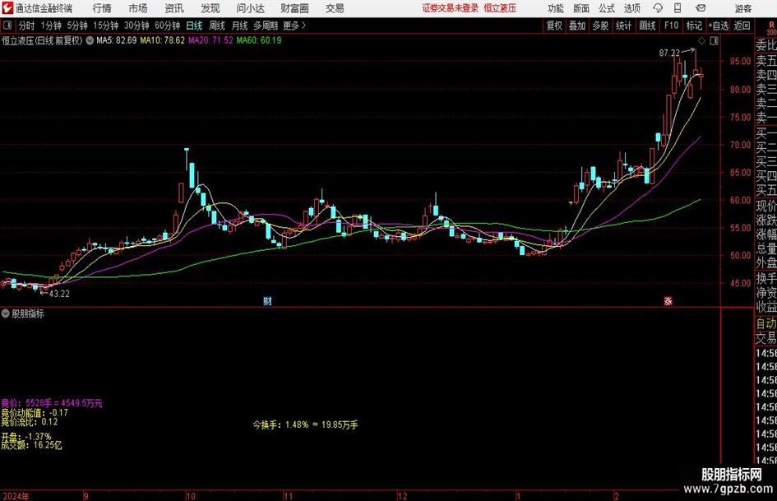Switch to the 5分钟 period
Viewport: 777px width, 501px height.
click(x=76, y=26)
